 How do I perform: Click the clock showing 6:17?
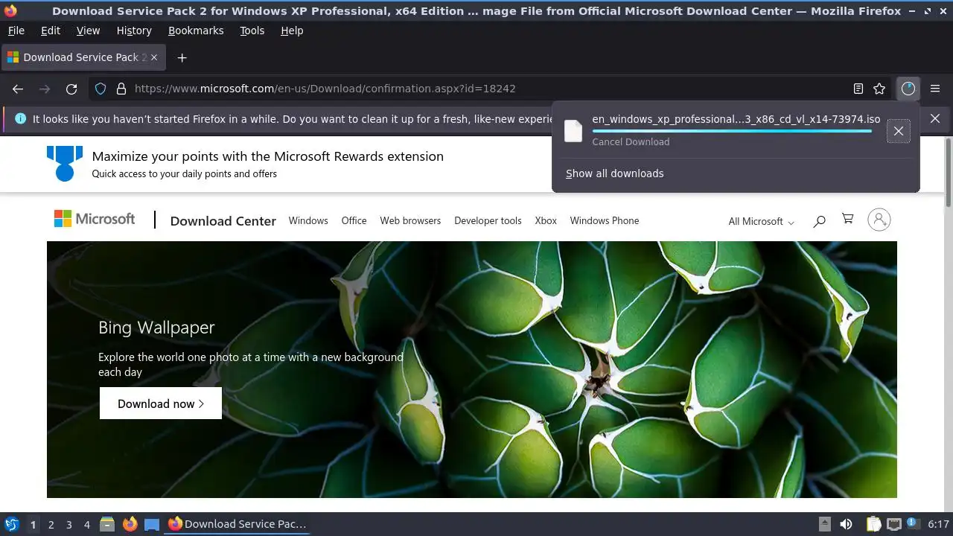(x=939, y=524)
